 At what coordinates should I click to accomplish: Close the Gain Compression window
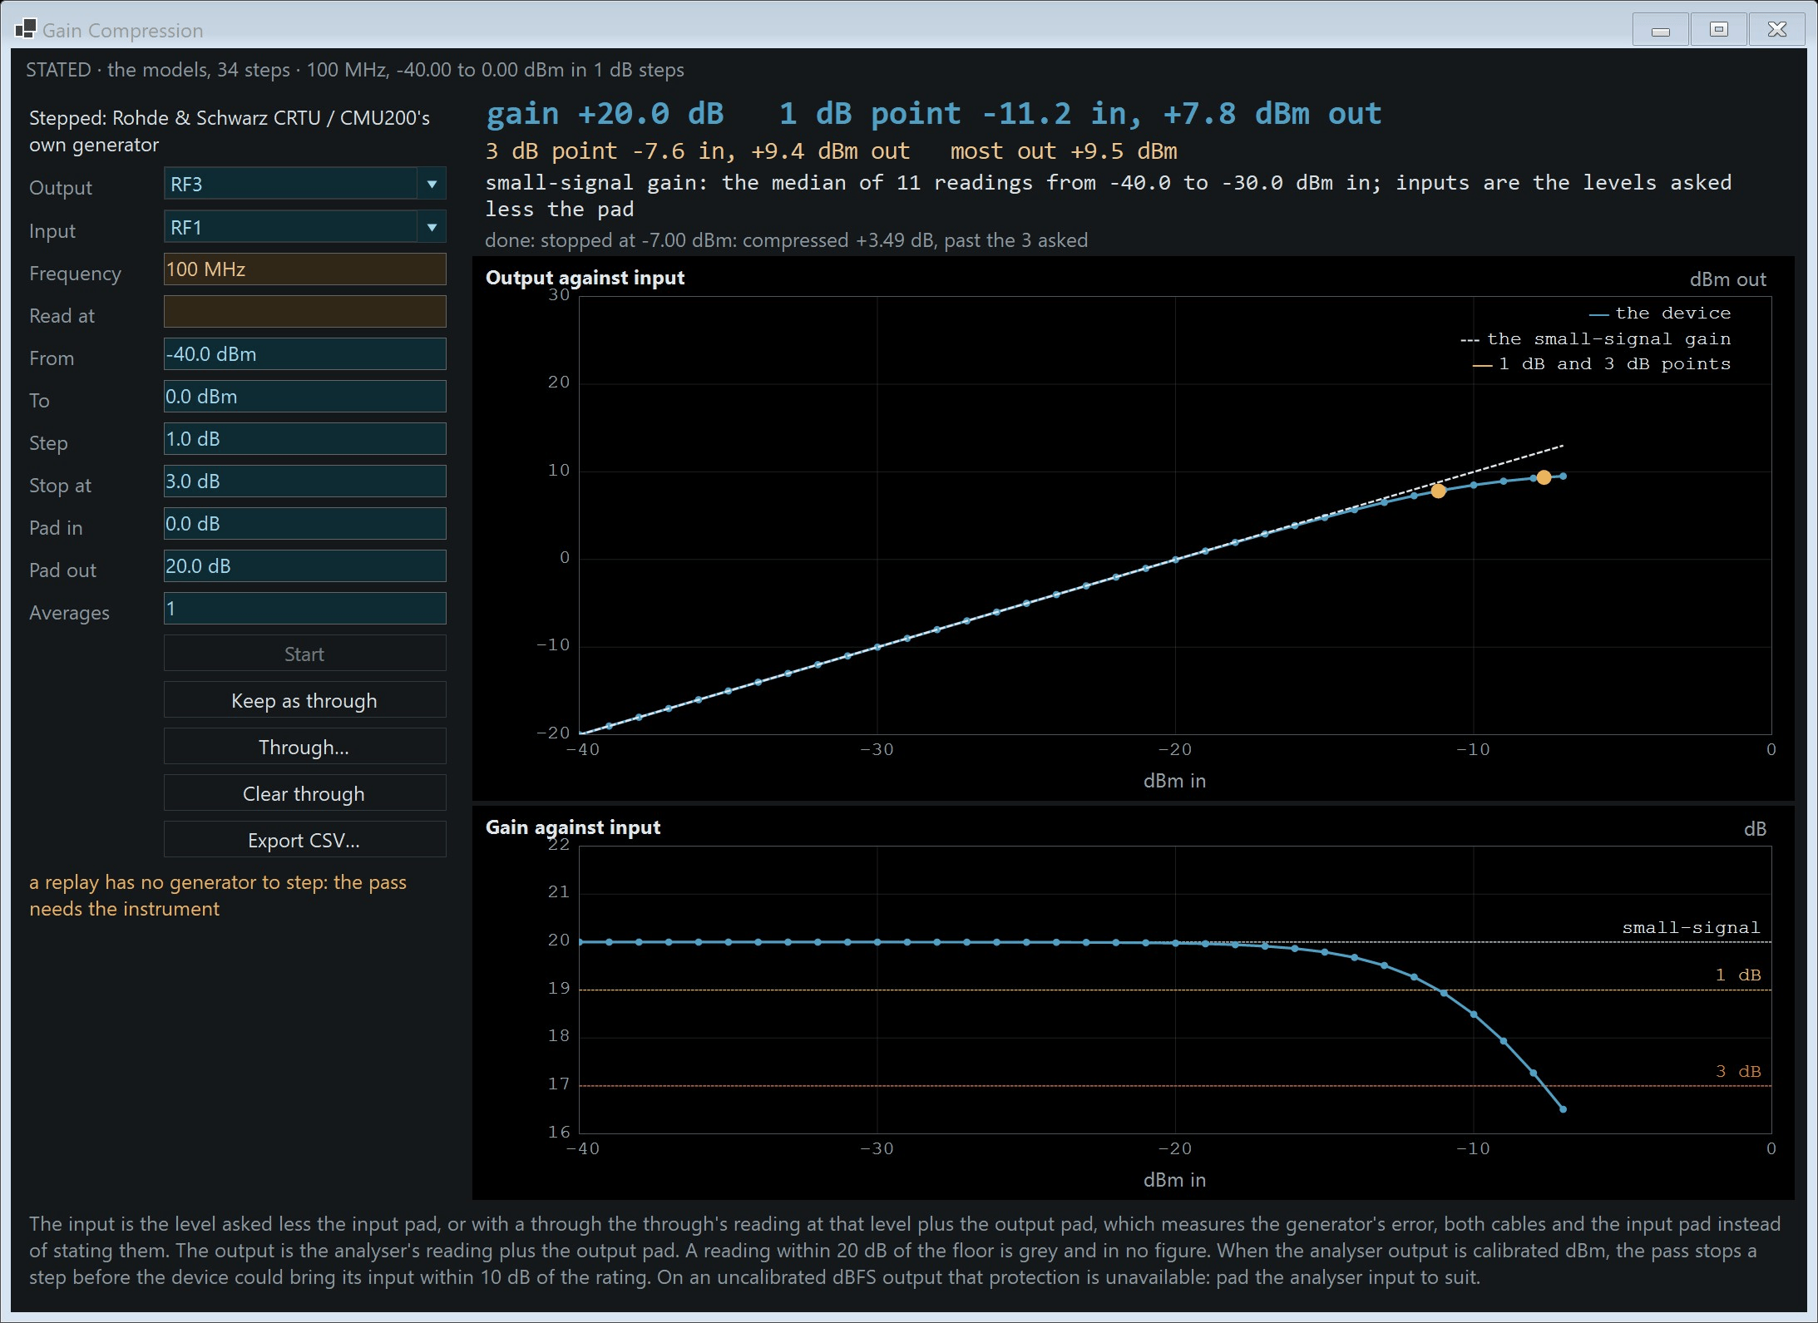click(x=1776, y=30)
